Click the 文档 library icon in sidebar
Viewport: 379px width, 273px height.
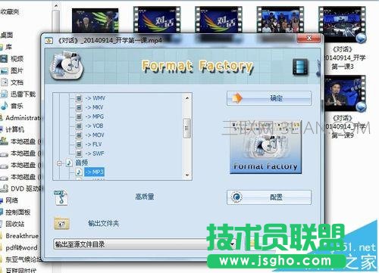pyautogui.click(x=4, y=82)
